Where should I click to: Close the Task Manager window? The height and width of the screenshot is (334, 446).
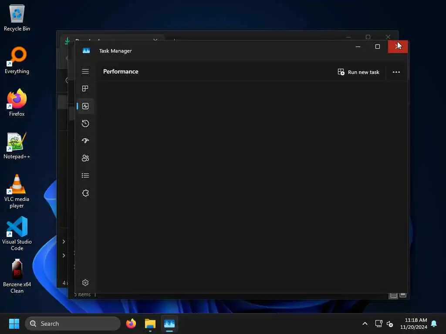398,47
